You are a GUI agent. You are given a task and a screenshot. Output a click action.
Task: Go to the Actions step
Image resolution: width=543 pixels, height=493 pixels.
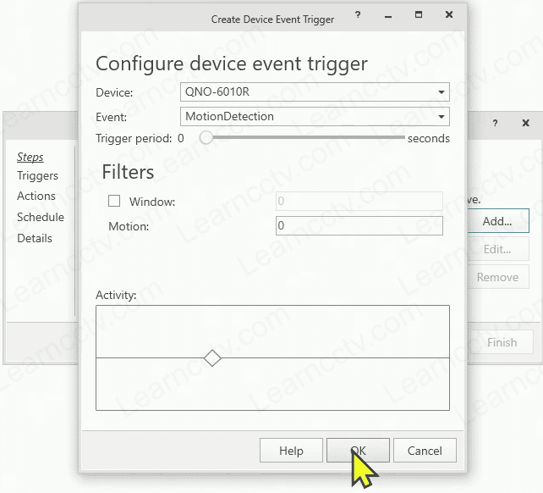[36, 196]
